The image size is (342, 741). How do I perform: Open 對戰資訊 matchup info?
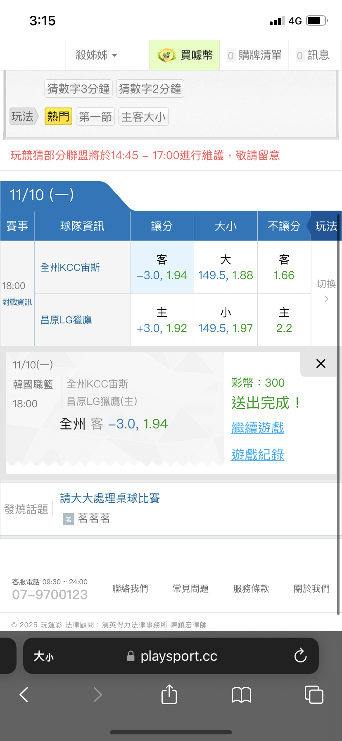[17, 302]
